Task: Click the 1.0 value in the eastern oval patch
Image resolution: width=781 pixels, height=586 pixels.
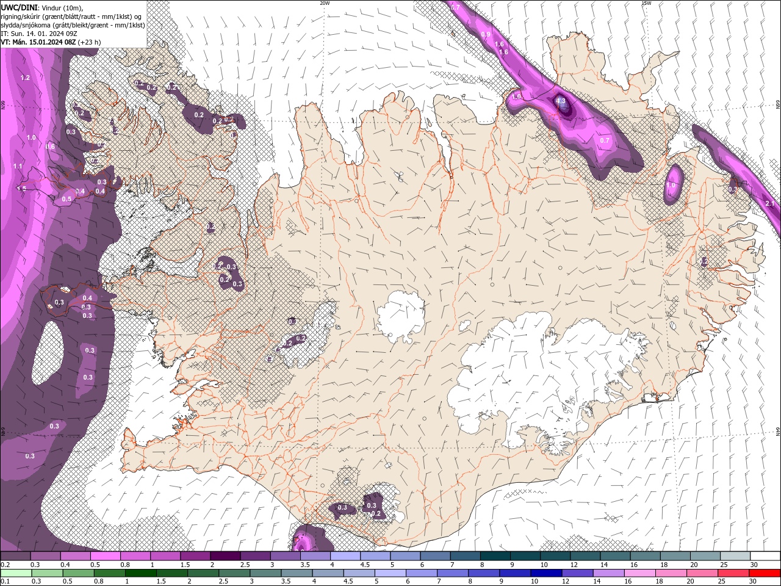Action: 672,186
